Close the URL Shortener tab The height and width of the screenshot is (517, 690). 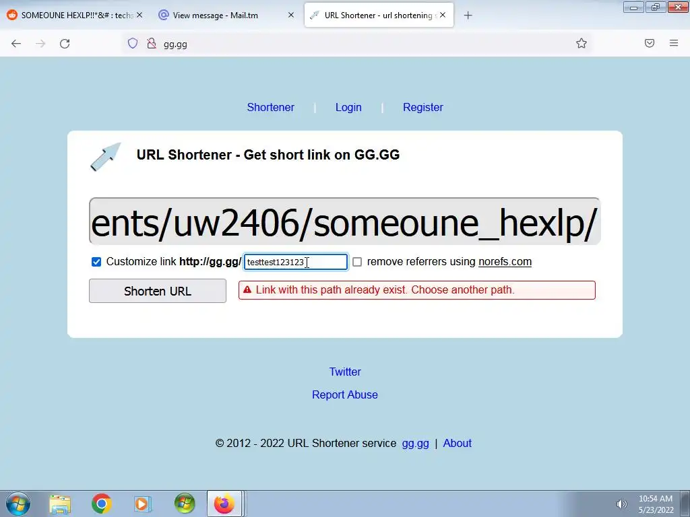tap(443, 15)
